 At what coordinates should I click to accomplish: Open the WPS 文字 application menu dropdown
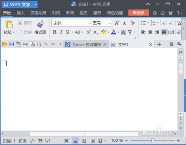pos(35,5)
